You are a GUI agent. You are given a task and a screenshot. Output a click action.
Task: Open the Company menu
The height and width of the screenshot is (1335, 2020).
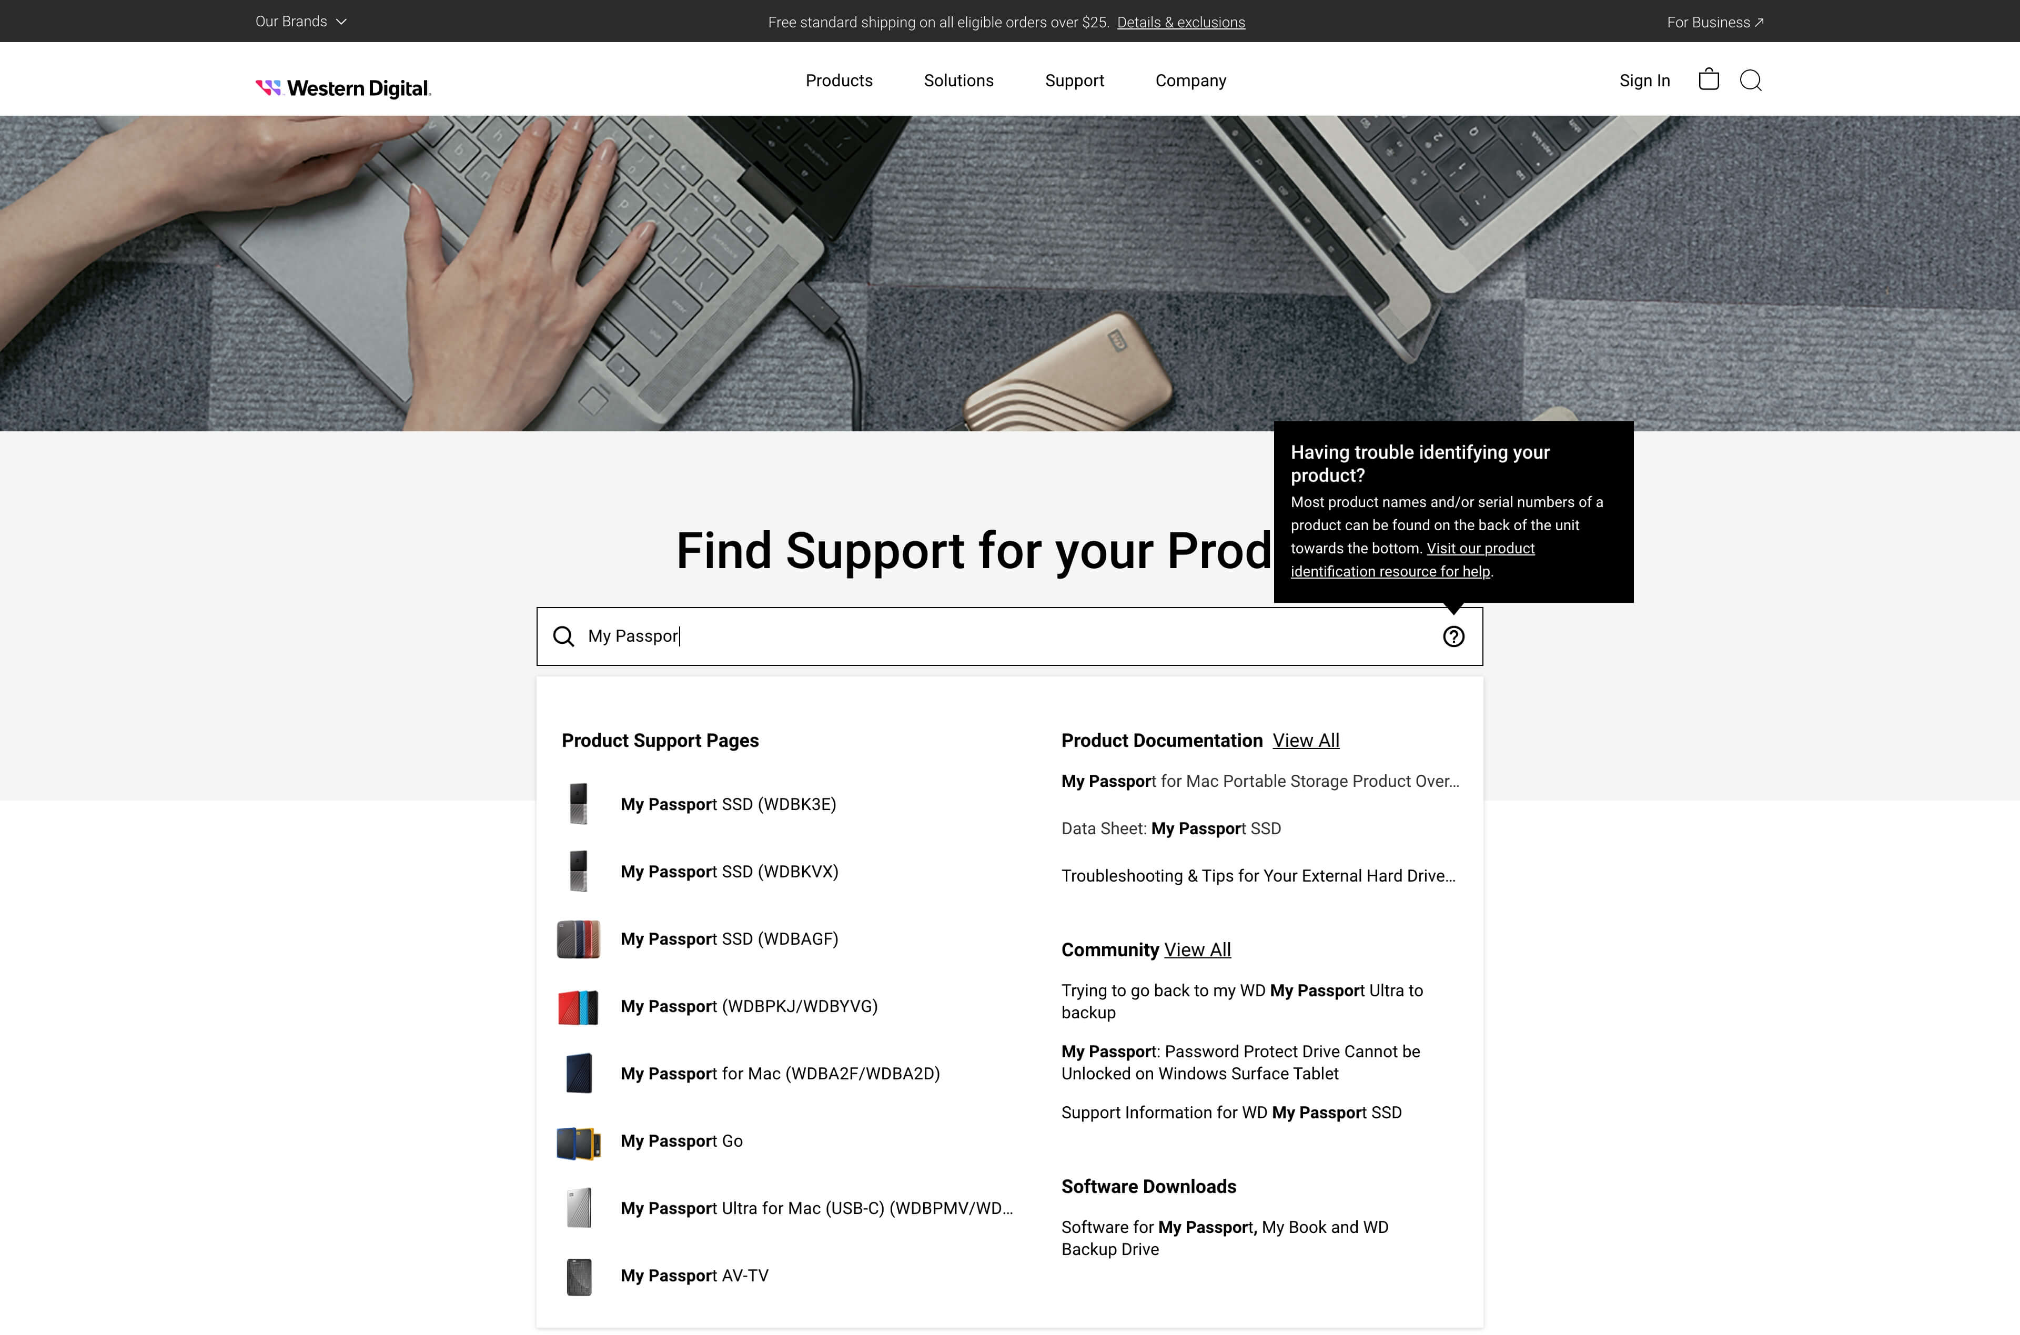coord(1190,81)
